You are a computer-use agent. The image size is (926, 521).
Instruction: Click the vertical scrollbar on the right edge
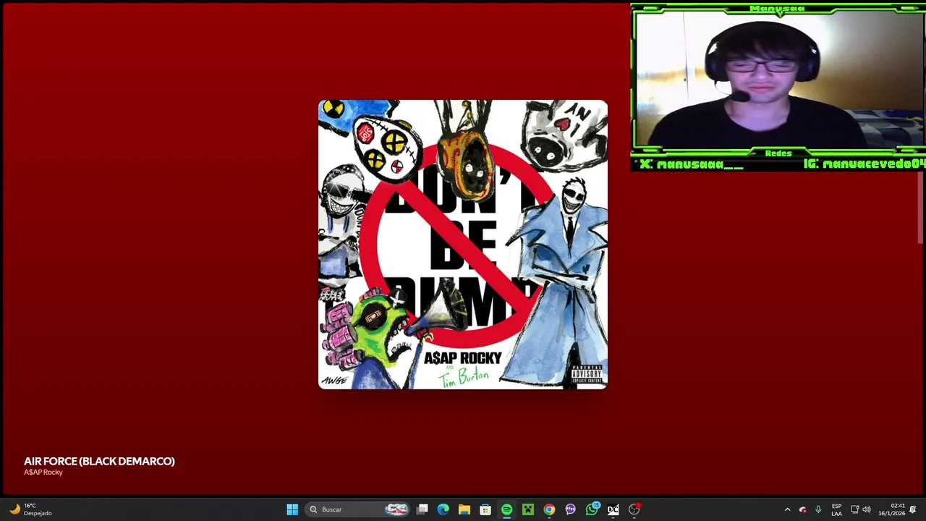coord(922,208)
